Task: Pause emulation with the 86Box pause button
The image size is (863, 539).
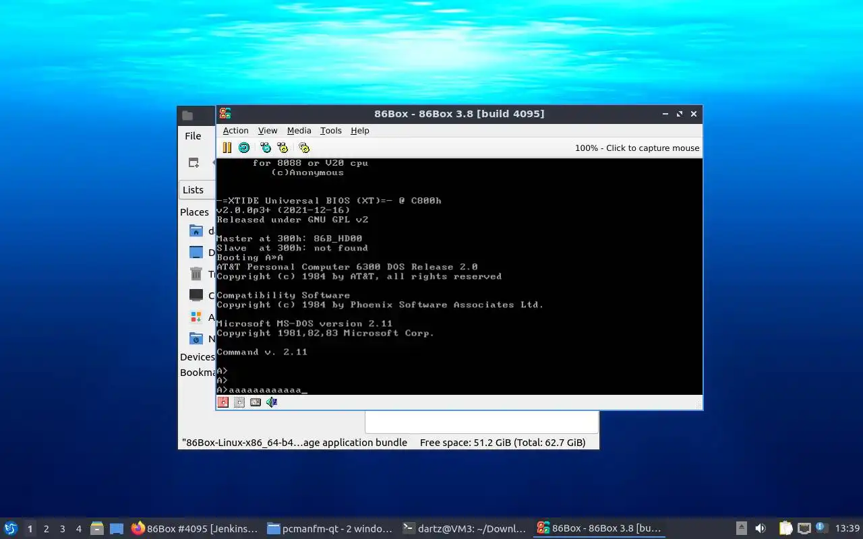Action: pyautogui.click(x=227, y=148)
